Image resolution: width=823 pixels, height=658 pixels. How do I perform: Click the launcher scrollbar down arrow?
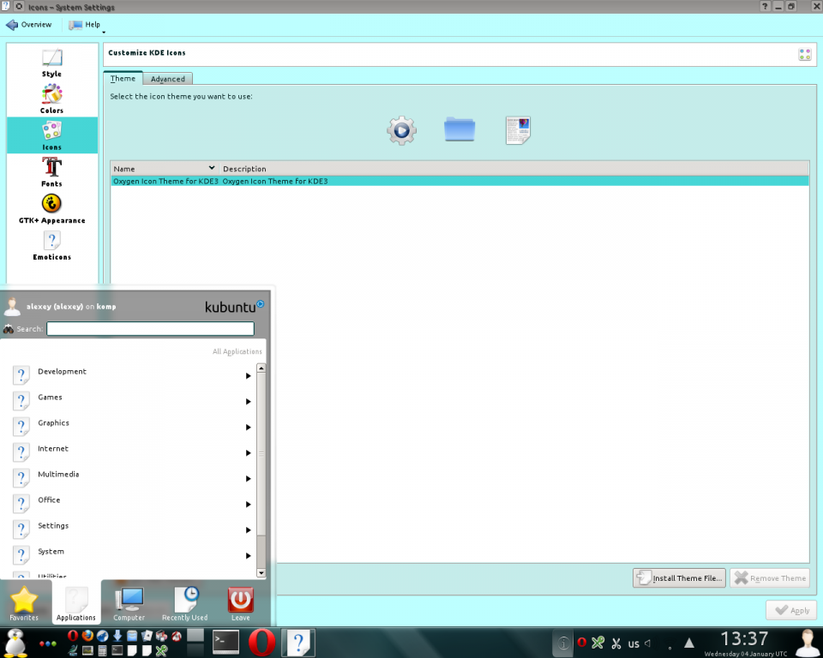point(261,573)
